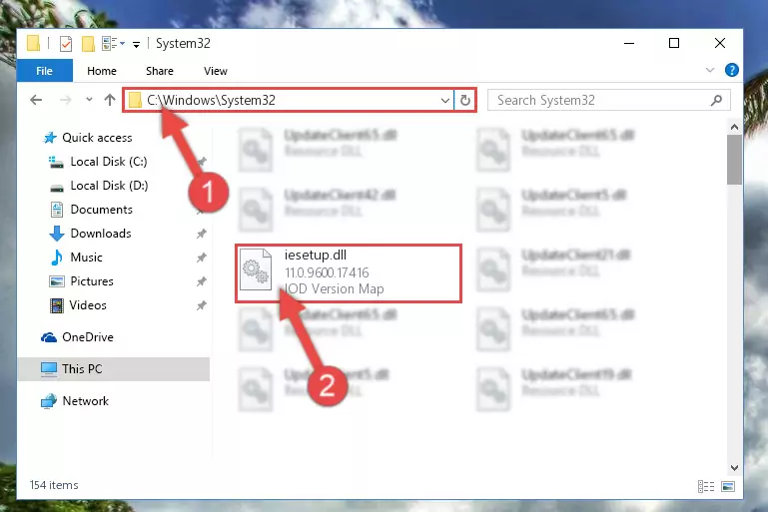Maximize the System32 window
This screenshot has height=512, width=768.
coord(674,44)
